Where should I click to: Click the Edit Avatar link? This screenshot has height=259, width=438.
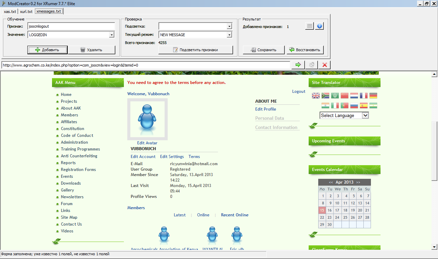[x=147, y=143]
